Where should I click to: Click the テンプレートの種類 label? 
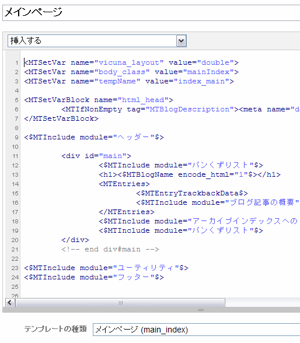pos(55,329)
